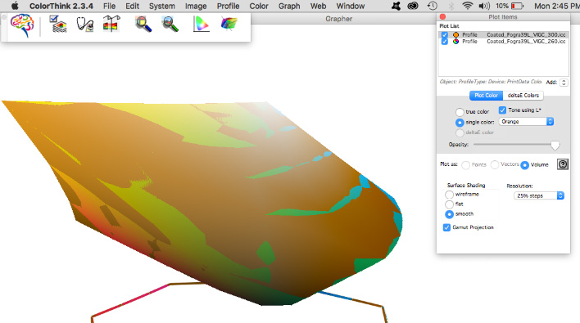
Task: Click the help question mark button
Action: tap(563, 164)
